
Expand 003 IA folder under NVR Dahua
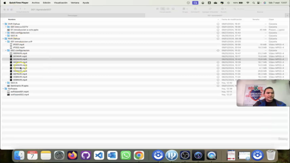(6, 83)
